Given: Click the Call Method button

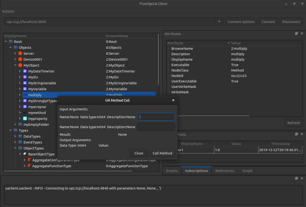Looking at the screenshot, I should pos(163,153).
